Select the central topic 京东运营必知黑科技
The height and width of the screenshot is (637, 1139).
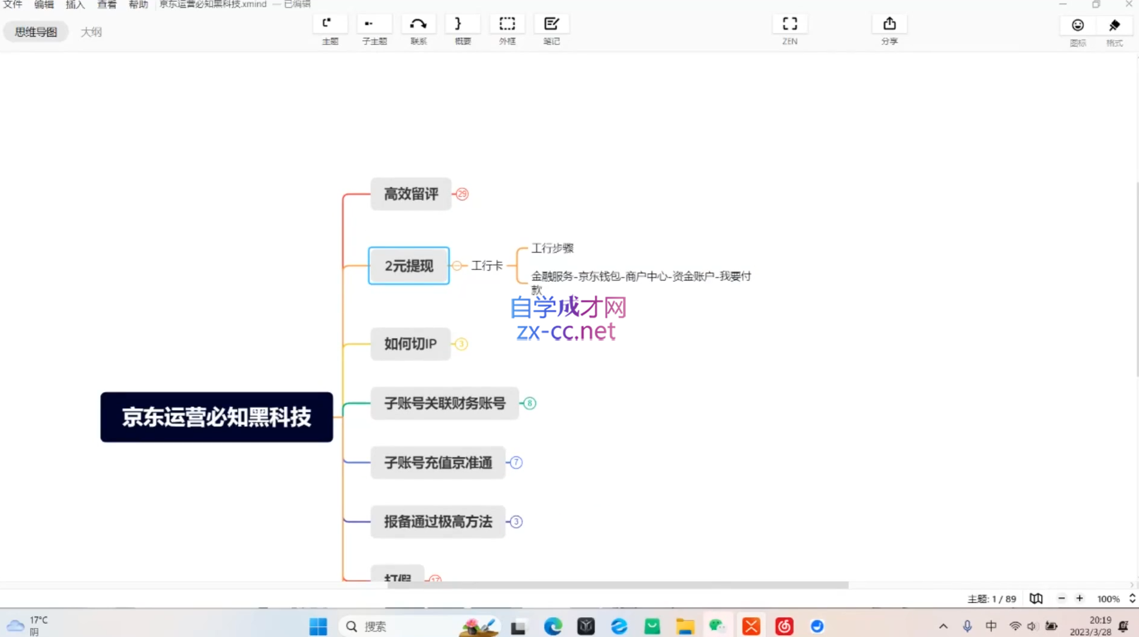coord(217,417)
